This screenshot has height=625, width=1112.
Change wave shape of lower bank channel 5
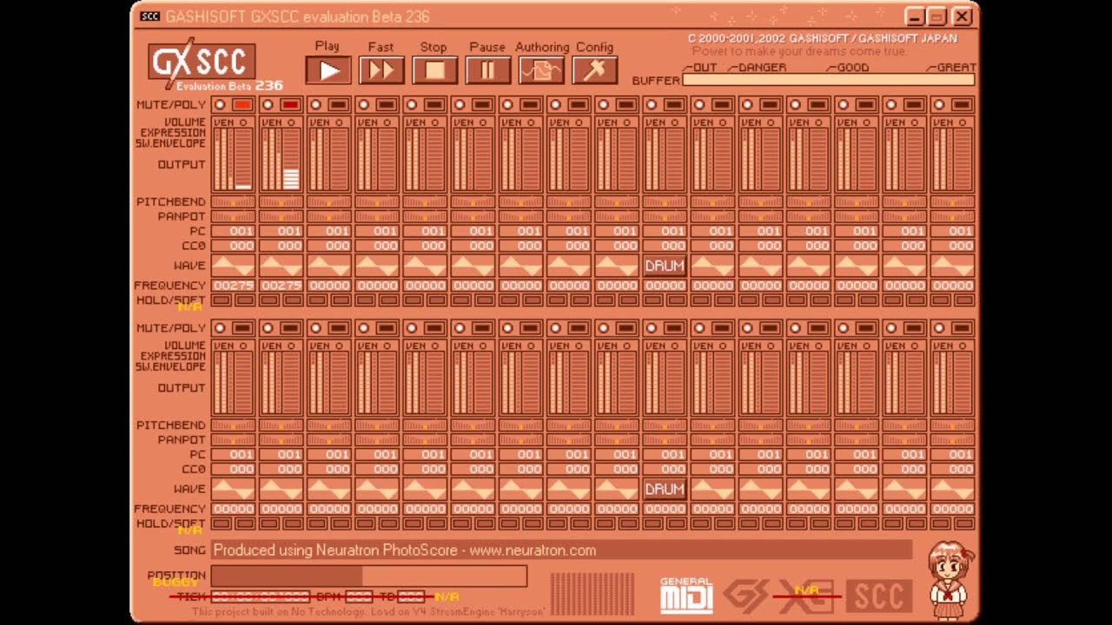coord(425,489)
